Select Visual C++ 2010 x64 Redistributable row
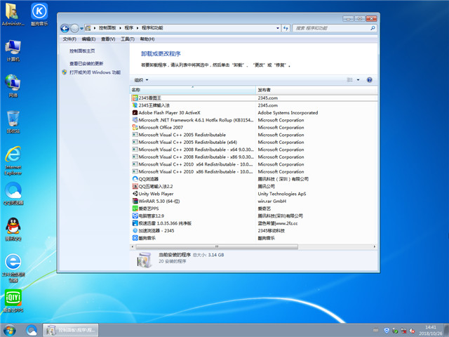 pyautogui.click(x=254, y=164)
